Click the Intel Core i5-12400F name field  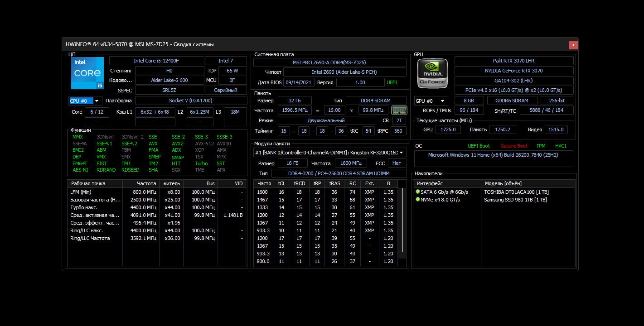click(156, 61)
